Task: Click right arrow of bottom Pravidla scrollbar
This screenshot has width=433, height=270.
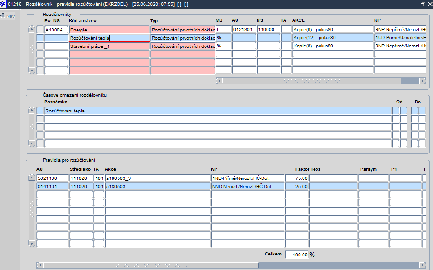Action: (x=423, y=265)
